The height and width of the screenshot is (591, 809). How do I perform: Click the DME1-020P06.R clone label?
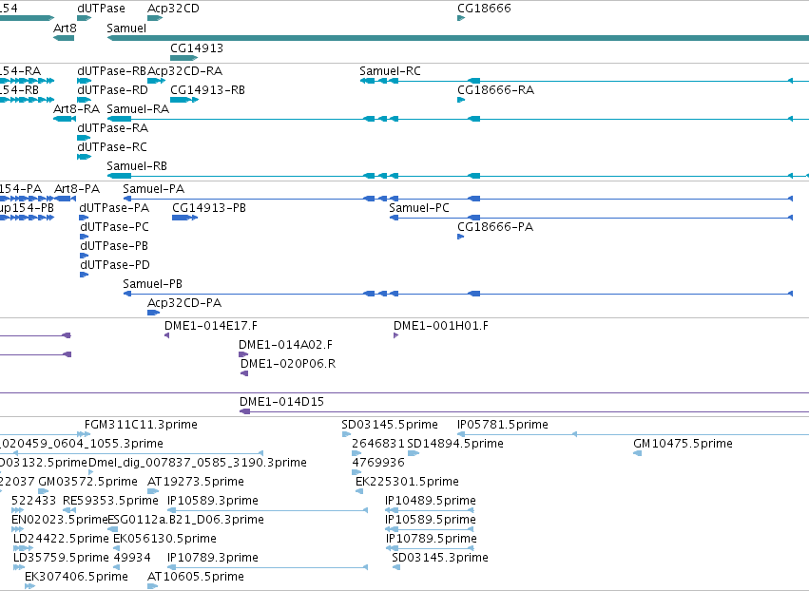pyautogui.click(x=288, y=364)
